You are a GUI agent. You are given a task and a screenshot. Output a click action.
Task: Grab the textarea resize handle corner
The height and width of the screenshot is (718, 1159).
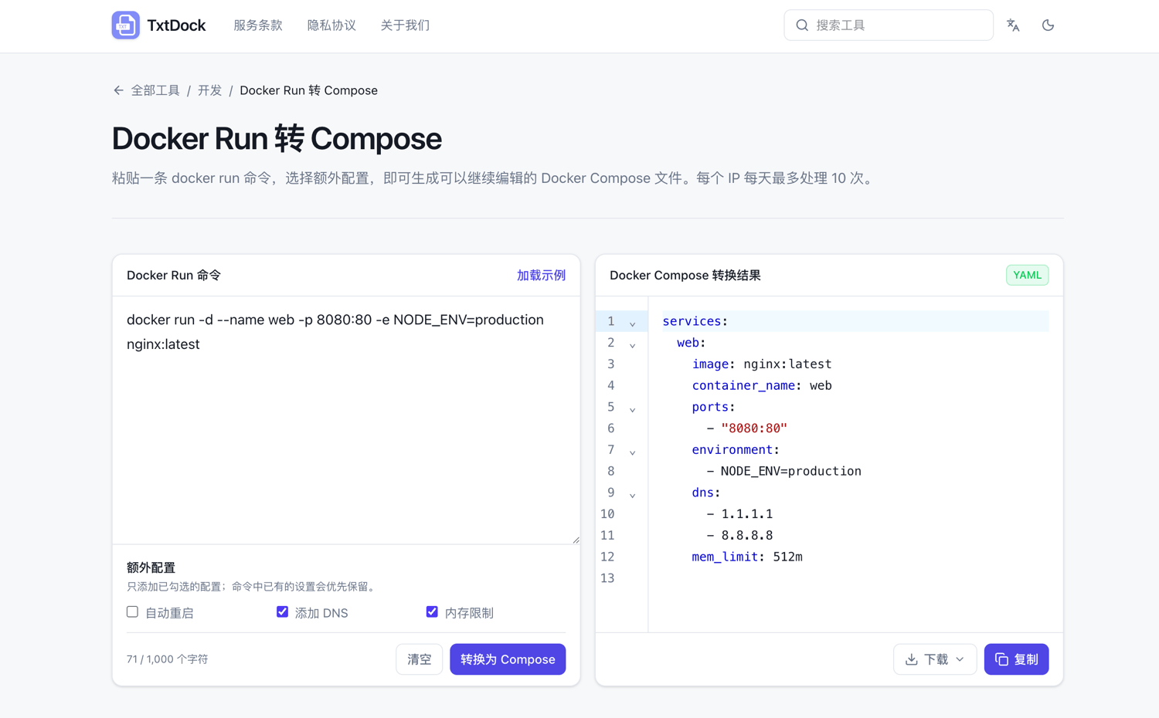coord(576,540)
